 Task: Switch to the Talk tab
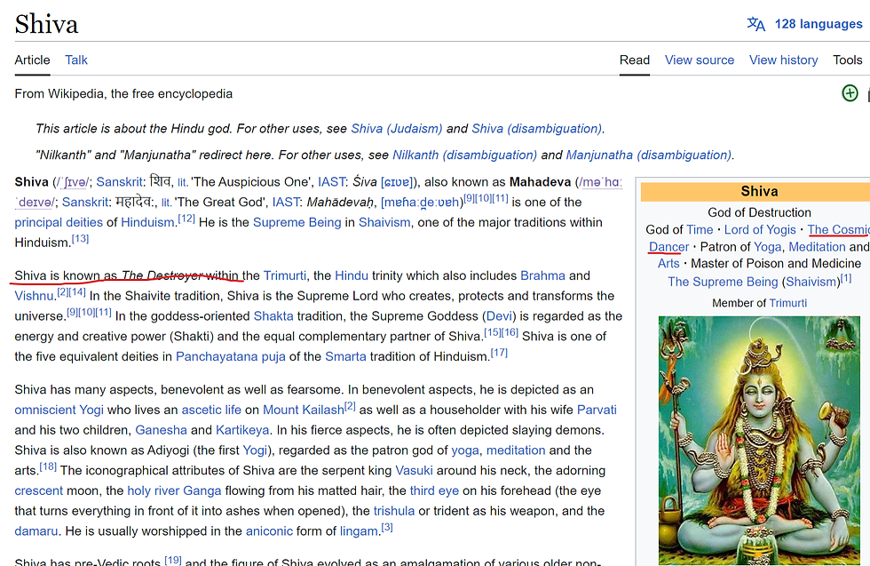click(x=76, y=60)
